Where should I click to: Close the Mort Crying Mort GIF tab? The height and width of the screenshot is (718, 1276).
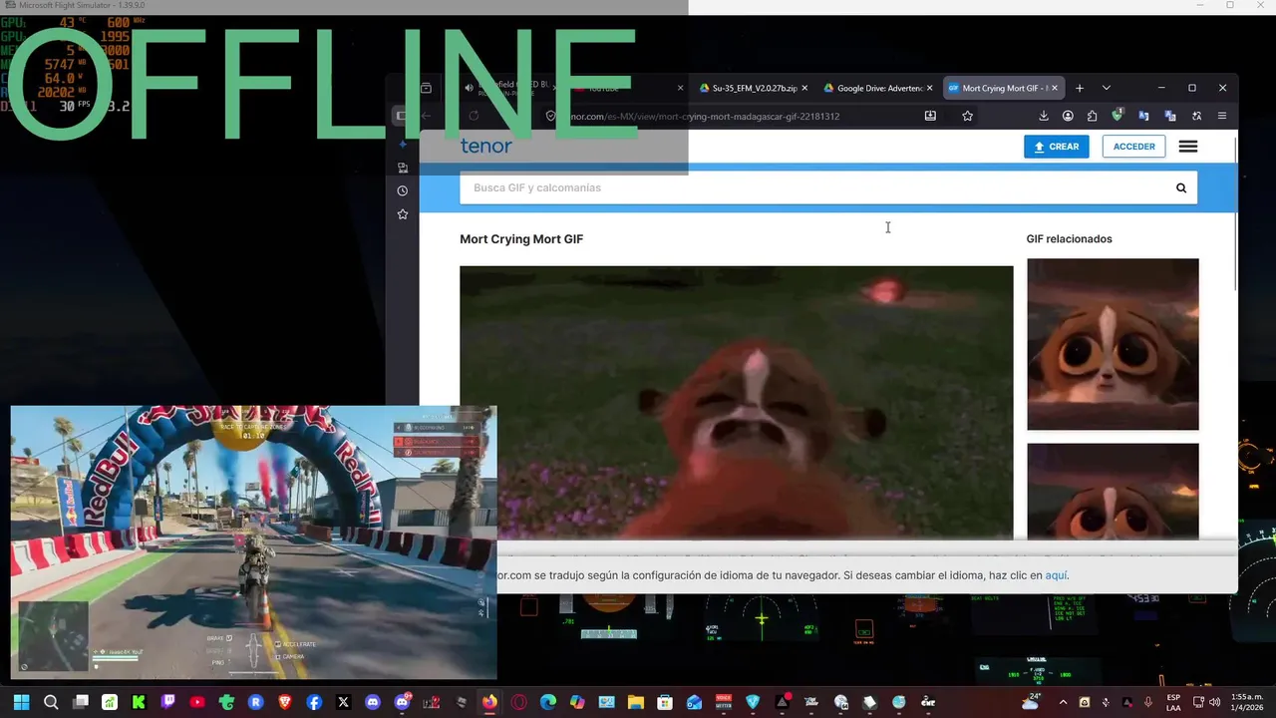point(1056,88)
